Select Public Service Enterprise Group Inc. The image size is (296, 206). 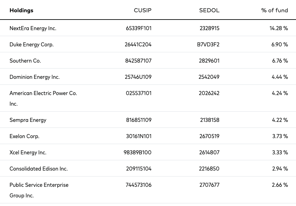(39, 190)
